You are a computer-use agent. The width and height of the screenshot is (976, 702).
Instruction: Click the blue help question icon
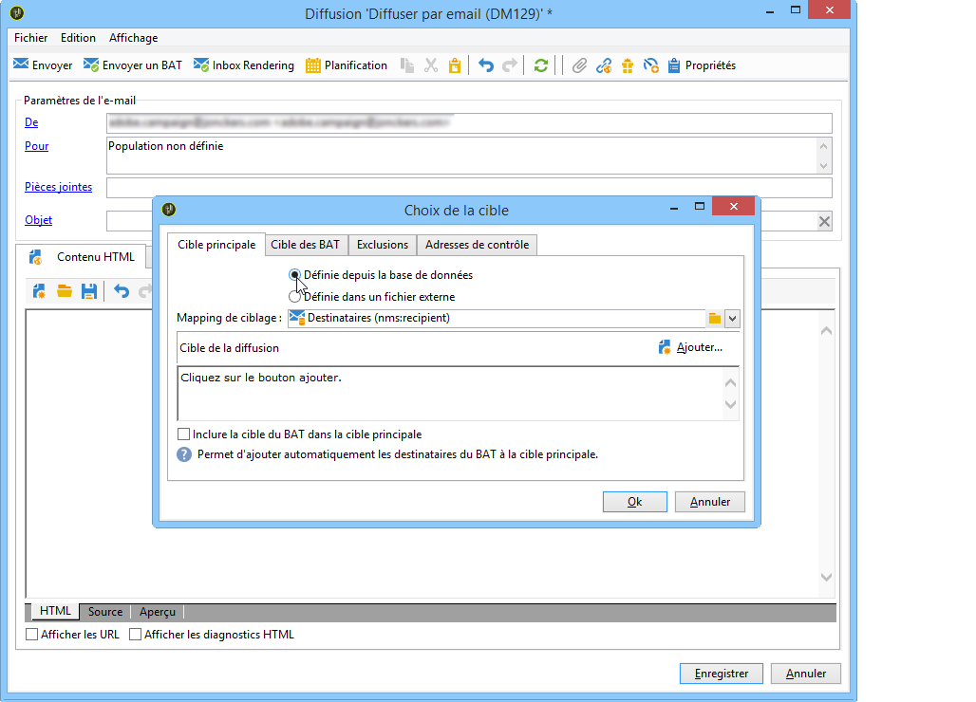pos(184,454)
